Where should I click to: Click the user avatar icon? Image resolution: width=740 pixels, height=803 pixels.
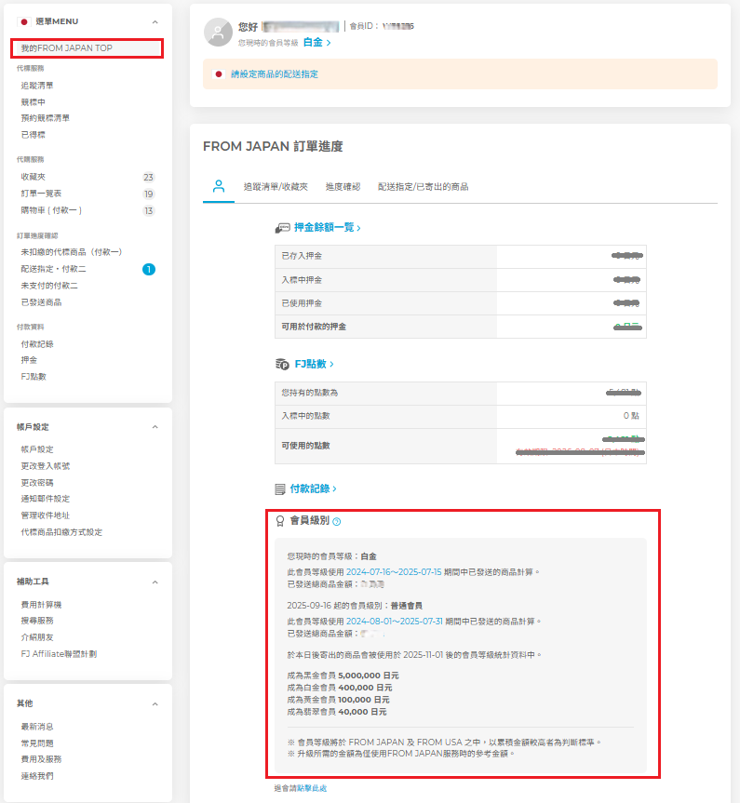[219, 33]
